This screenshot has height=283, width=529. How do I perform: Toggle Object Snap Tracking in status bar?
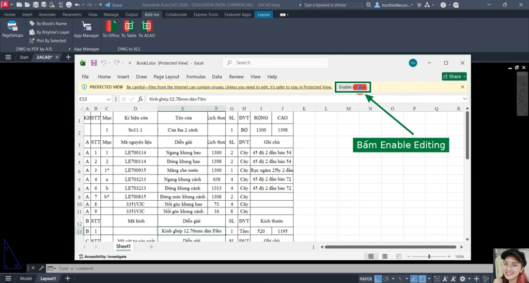(x=414, y=279)
